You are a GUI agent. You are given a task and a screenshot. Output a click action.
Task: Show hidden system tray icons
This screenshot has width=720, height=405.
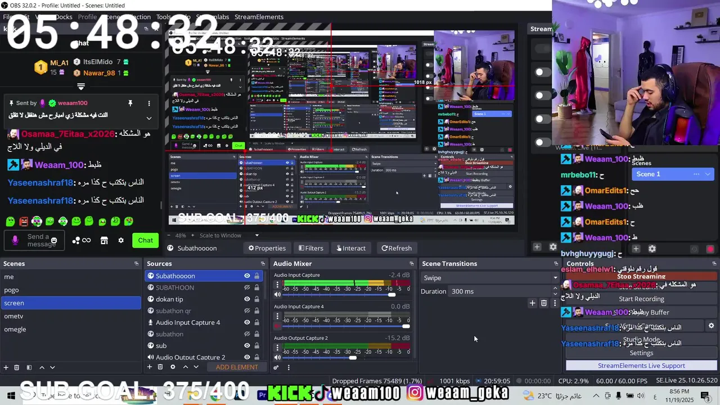tap(596, 396)
